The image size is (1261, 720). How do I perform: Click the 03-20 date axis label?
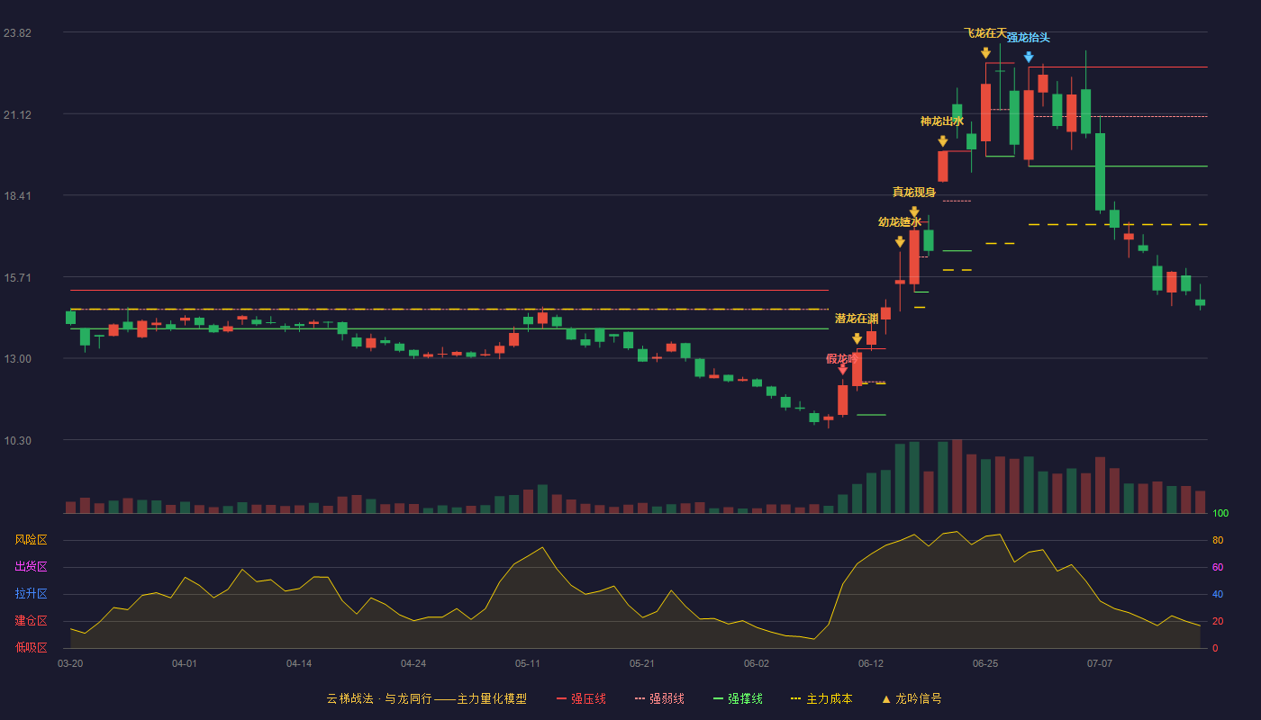[70, 663]
